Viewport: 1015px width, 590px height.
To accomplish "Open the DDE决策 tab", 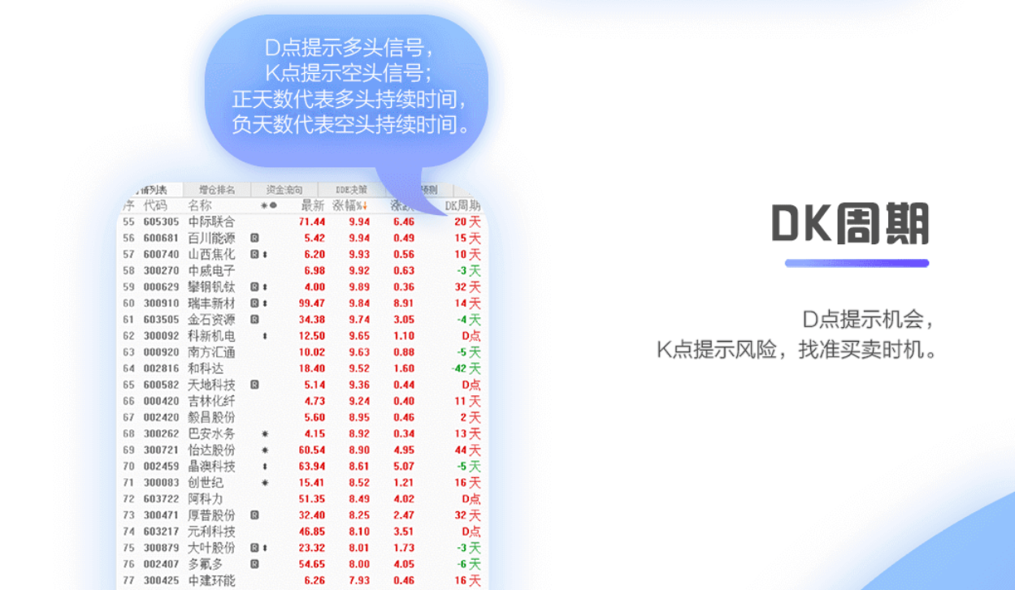I will pos(352,190).
